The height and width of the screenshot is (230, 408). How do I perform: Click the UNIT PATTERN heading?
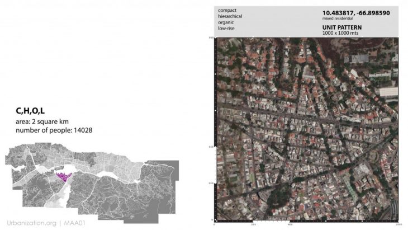(x=343, y=27)
